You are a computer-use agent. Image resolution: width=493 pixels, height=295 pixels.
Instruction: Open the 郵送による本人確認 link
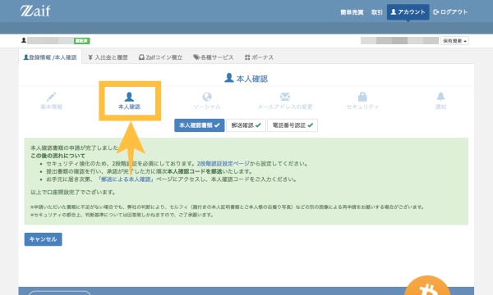point(126,179)
